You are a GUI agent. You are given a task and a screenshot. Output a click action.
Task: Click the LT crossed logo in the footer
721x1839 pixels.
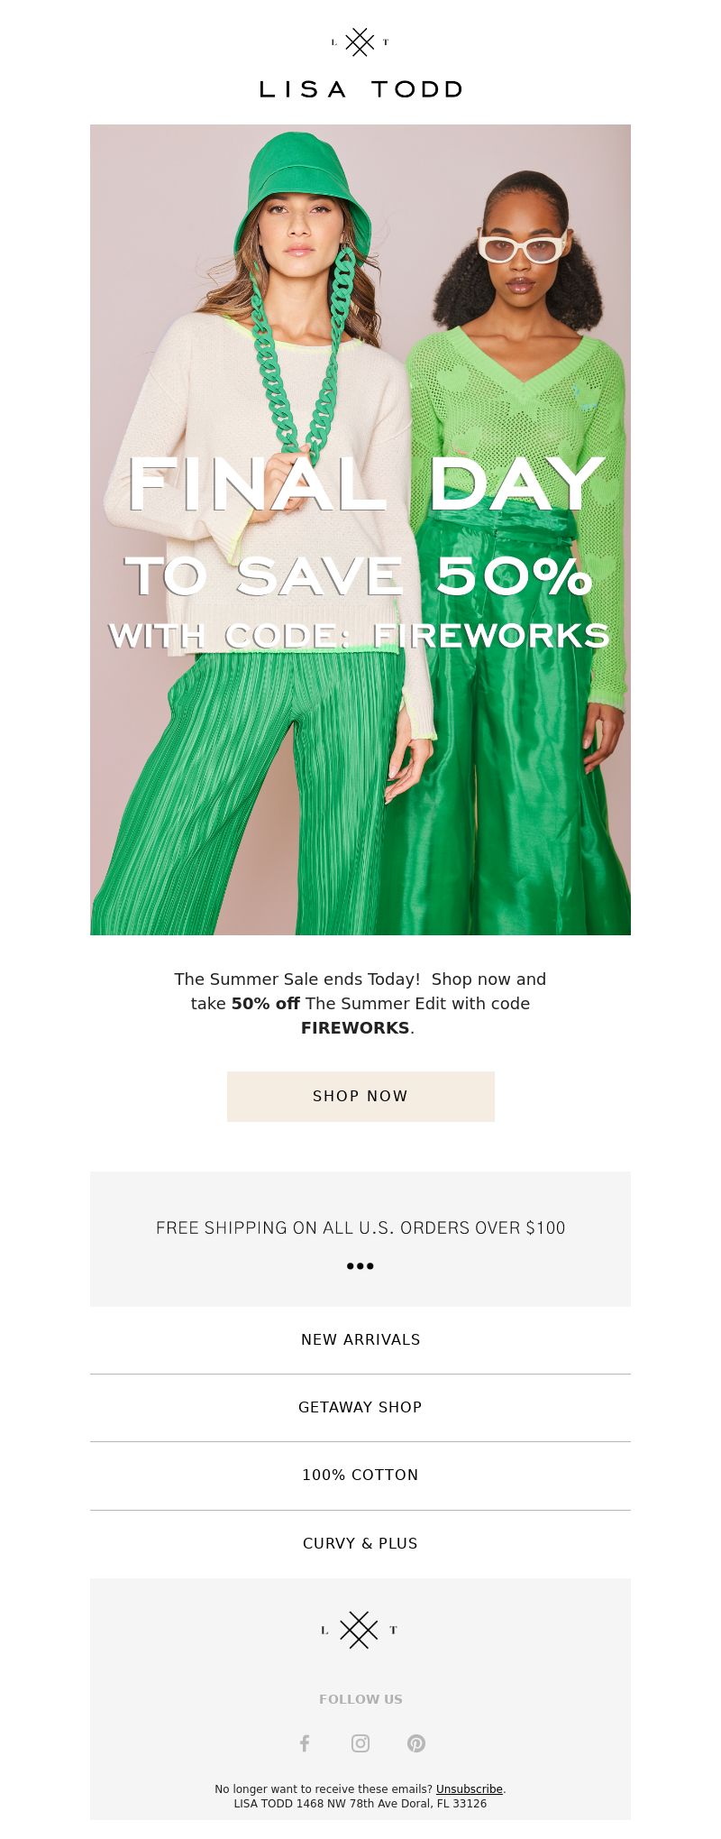click(360, 1630)
